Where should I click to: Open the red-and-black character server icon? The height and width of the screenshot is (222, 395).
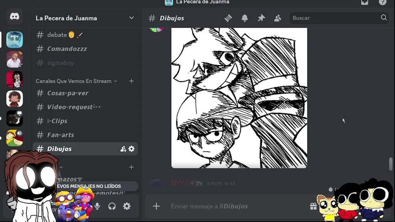point(15,79)
